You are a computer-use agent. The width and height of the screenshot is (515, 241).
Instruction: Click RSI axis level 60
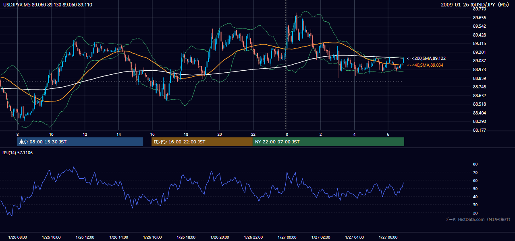tap(475, 180)
